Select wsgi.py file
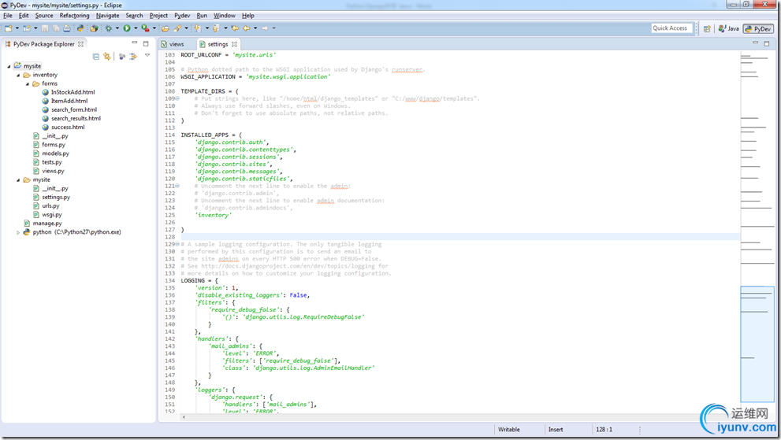 (52, 215)
